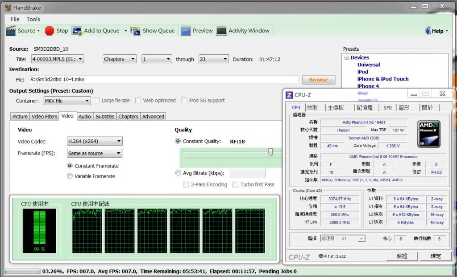
Task: Switch to the Chapters tab
Action: tap(128, 117)
